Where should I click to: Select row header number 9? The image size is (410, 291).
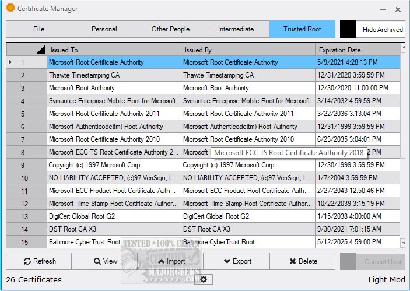click(27, 165)
